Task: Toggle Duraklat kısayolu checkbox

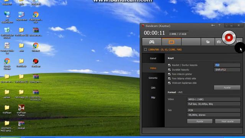Action: tap(169, 70)
